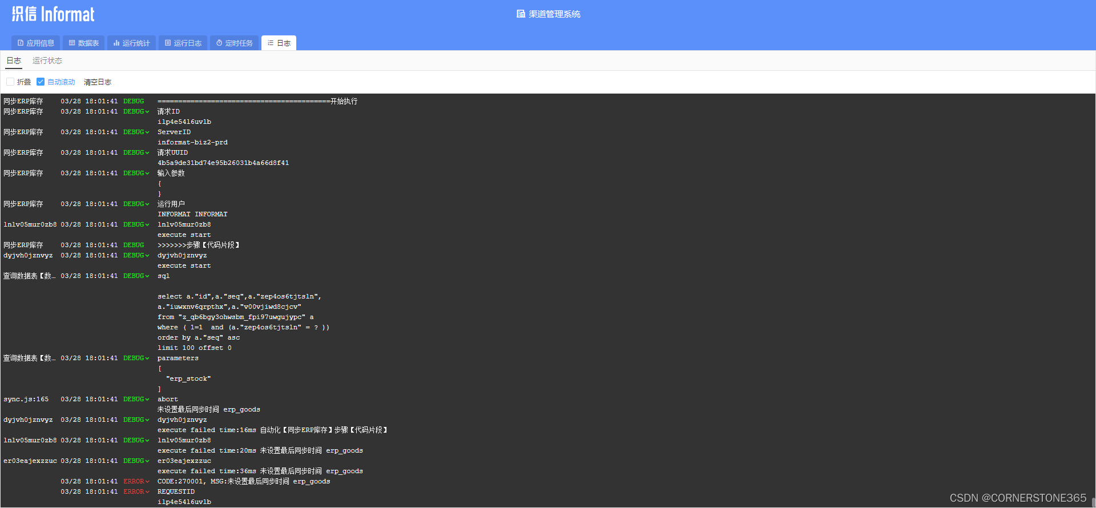Click the 渠道管理系统 title text
Viewport: 1096px width, 508px height.
pos(554,14)
